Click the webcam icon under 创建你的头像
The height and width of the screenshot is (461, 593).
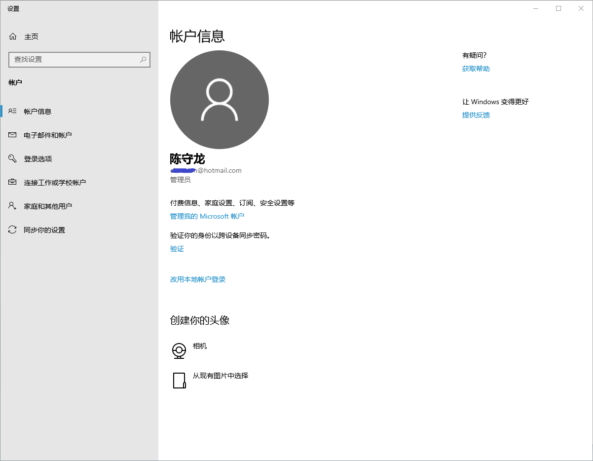[179, 350]
